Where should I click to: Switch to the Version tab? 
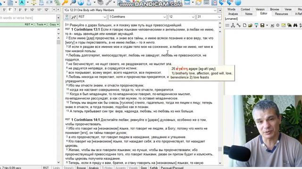(260, 9)
